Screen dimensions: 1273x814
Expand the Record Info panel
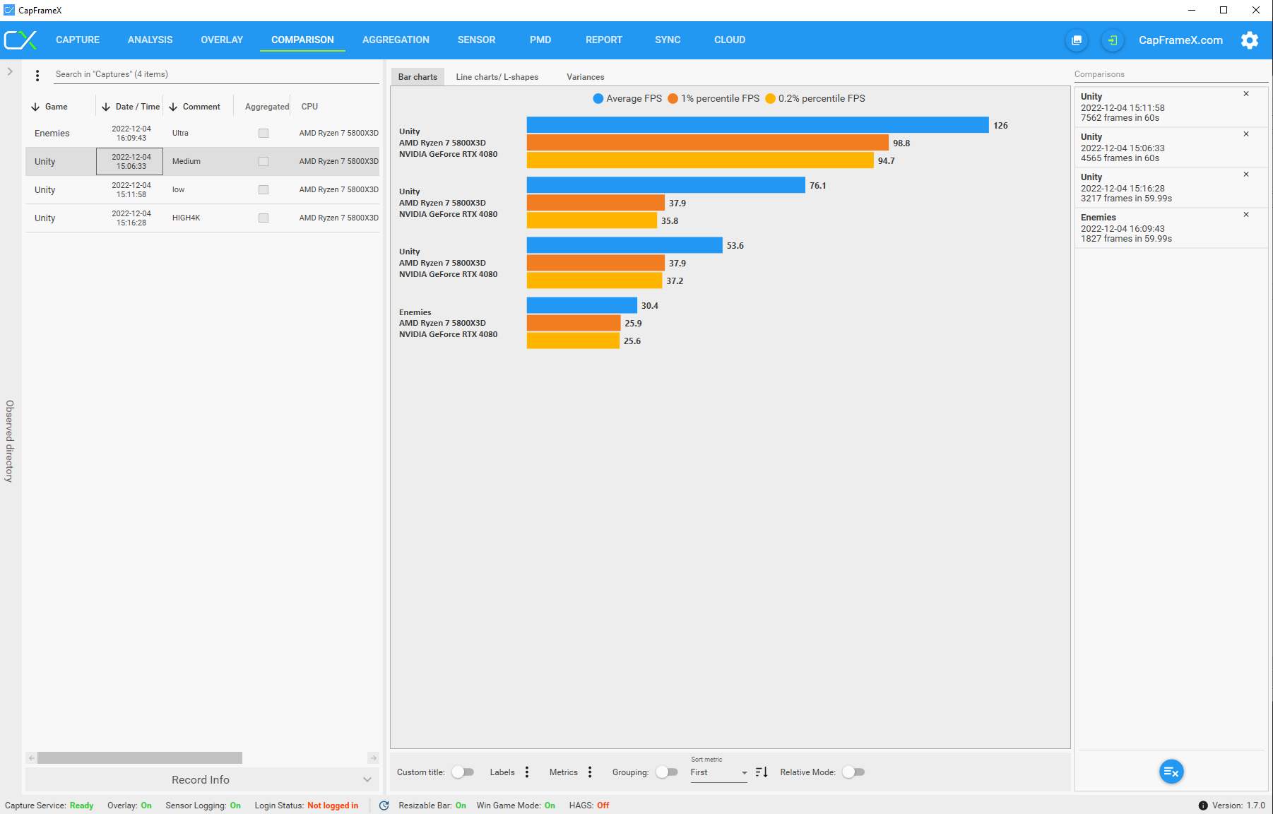pyautogui.click(x=202, y=779)
